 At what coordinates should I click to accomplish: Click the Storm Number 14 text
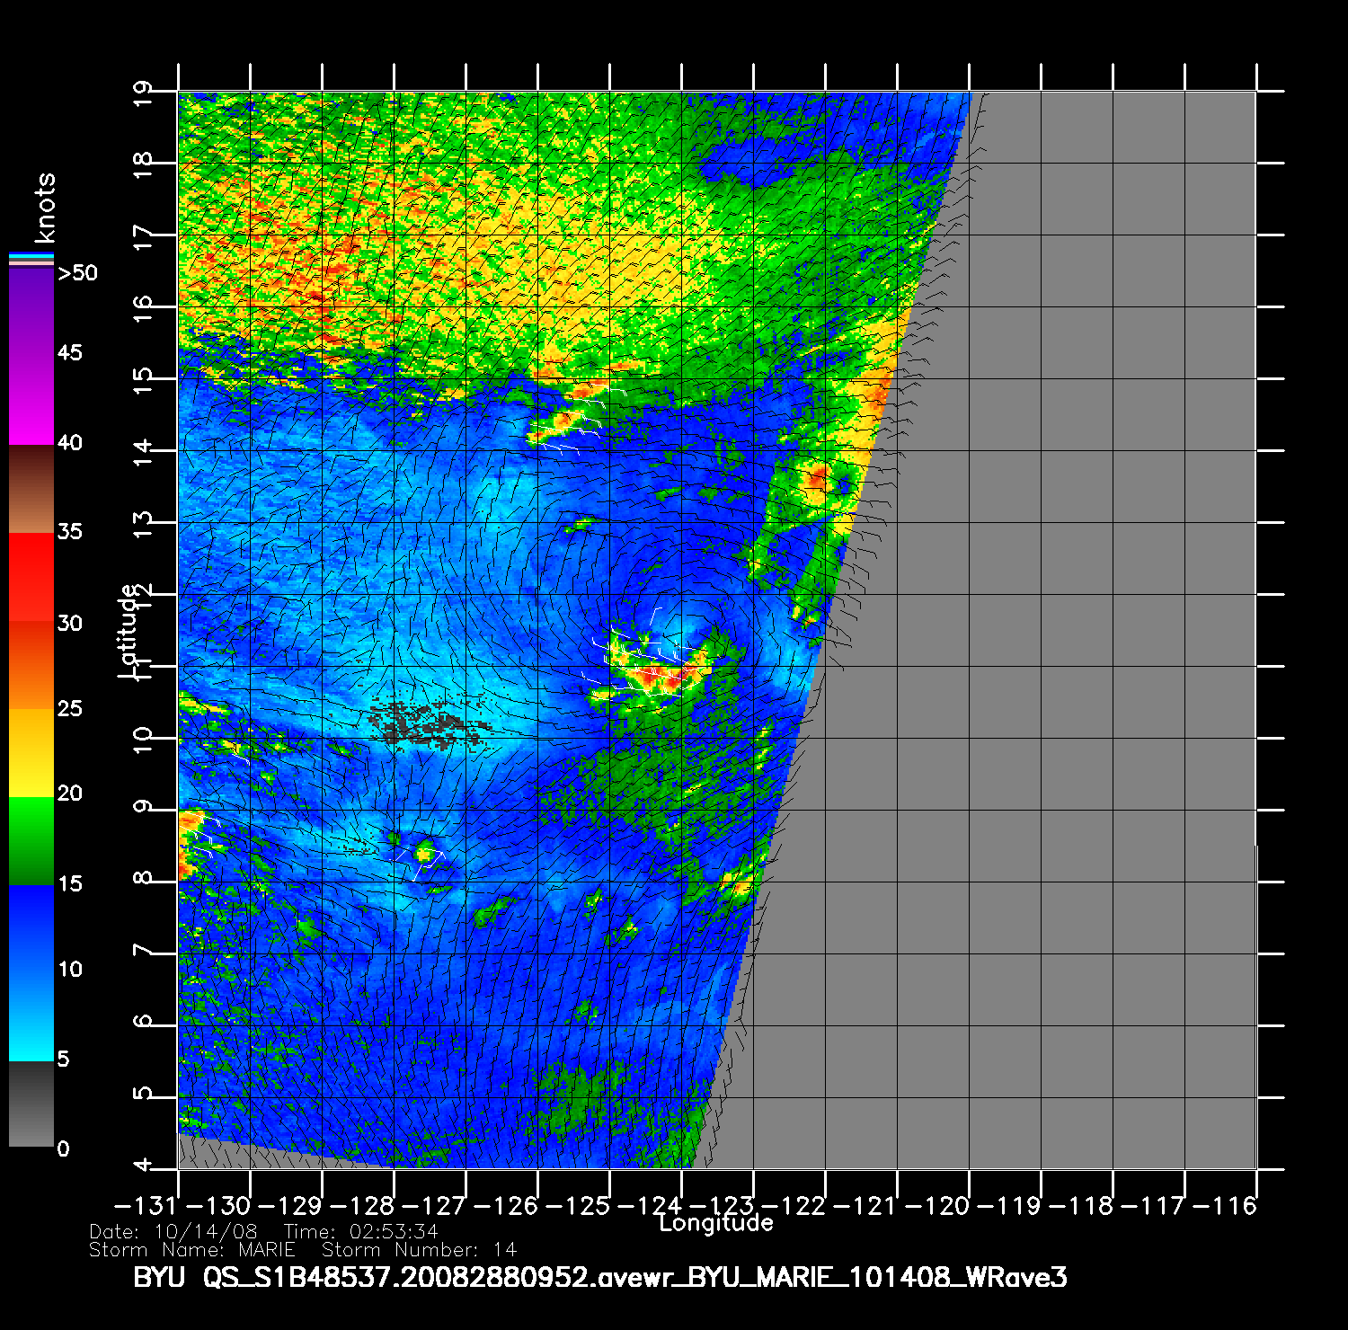tap(420, 1250)
